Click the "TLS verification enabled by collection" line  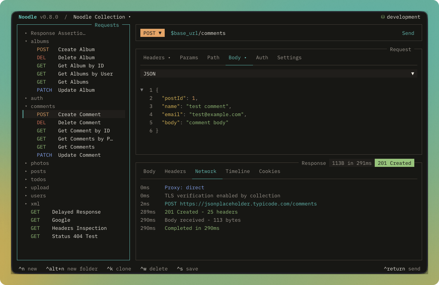pos(223,196)
